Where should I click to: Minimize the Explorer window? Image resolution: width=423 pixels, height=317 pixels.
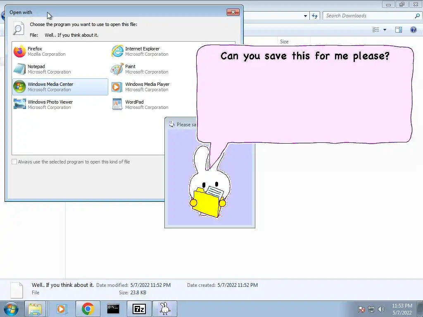tap(388, 5)
